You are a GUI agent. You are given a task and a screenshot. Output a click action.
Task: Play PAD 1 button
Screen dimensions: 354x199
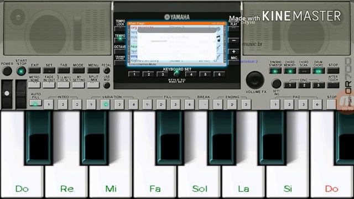(275, 104)
